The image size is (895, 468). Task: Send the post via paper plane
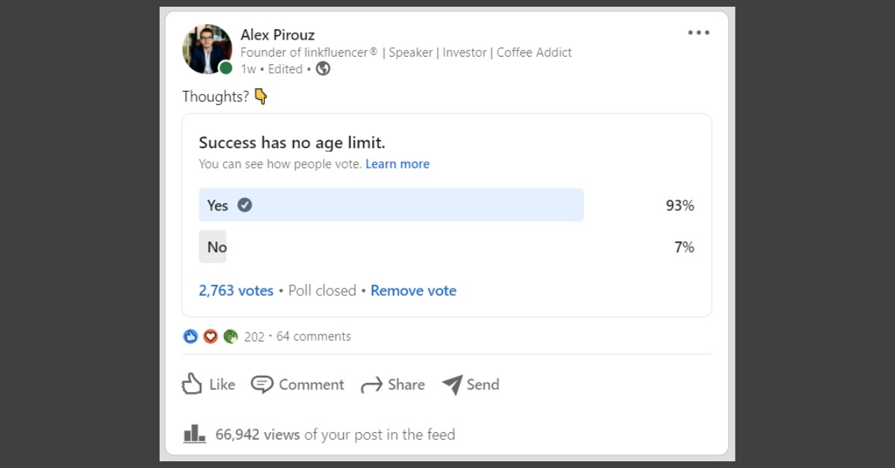471,385
